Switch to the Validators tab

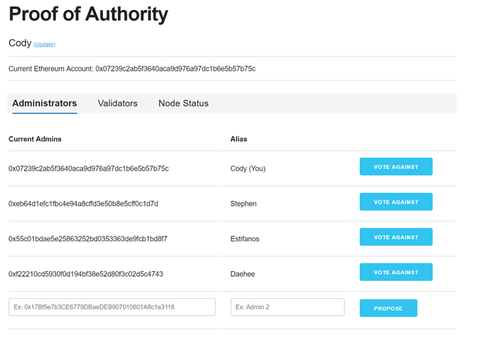(x=118, y=103)
